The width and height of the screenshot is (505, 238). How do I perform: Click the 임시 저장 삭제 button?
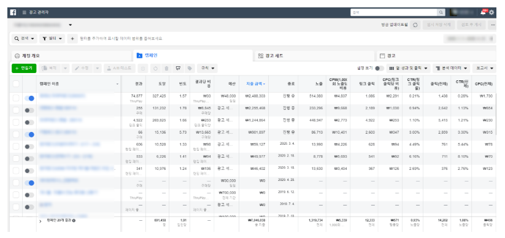point(439,25)
